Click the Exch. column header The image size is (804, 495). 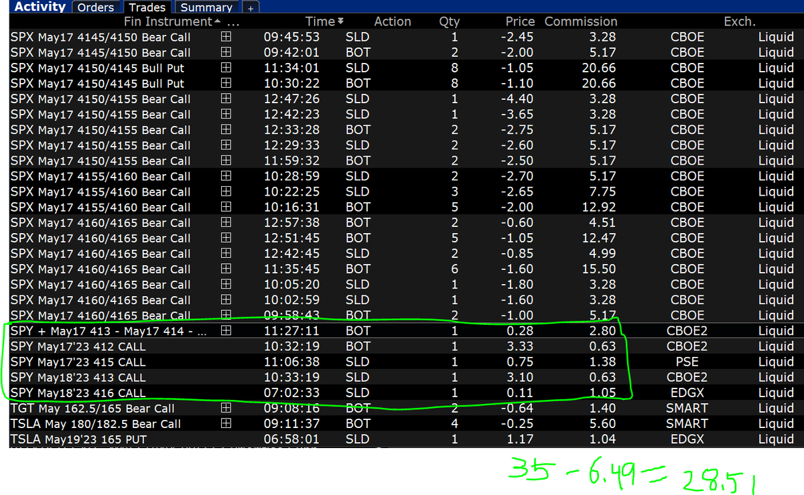(740, 22)
